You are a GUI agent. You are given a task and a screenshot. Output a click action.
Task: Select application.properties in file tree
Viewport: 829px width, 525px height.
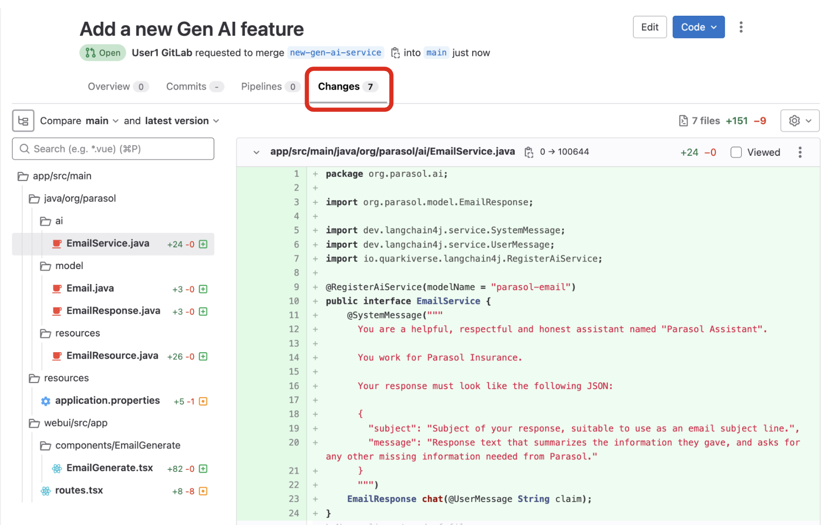(107, 400)
